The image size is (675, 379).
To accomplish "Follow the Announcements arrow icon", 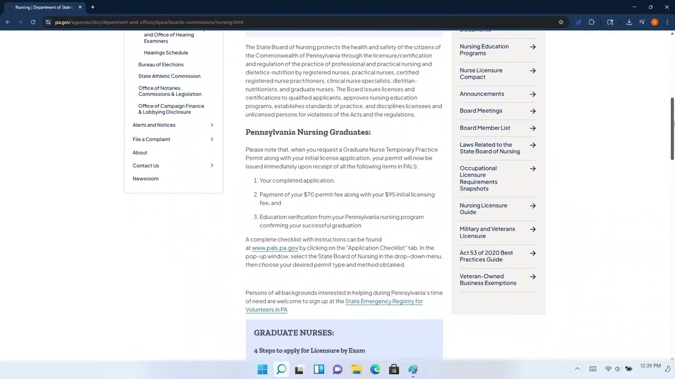I will [533, 94].
